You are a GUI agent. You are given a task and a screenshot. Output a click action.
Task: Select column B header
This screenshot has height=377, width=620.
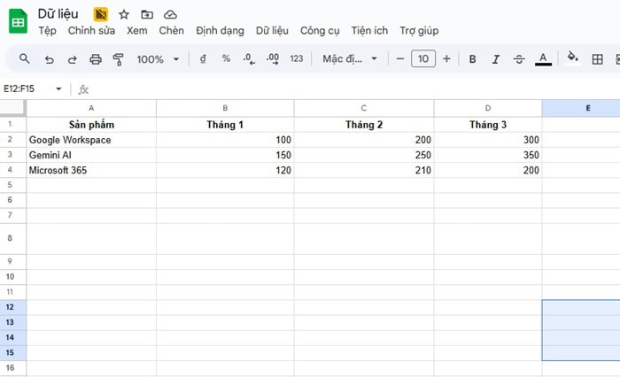[x=225, y=108]
